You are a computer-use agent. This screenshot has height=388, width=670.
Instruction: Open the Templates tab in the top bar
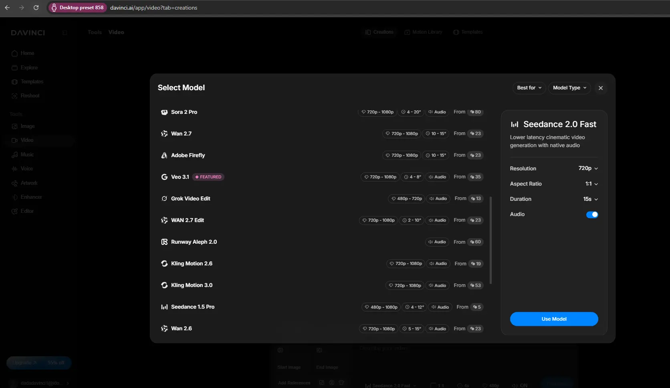(468, 32)
